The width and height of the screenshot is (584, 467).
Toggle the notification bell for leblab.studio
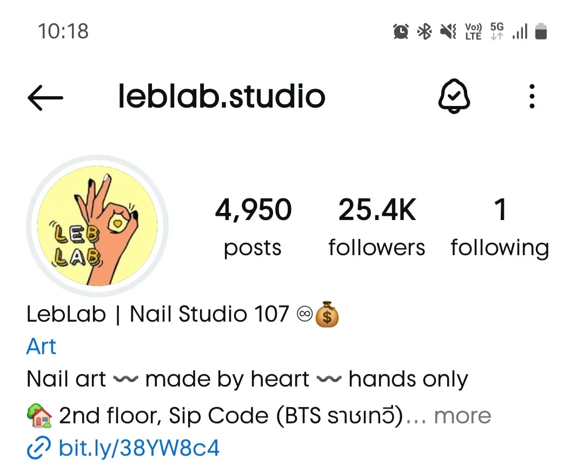point(454,96)
